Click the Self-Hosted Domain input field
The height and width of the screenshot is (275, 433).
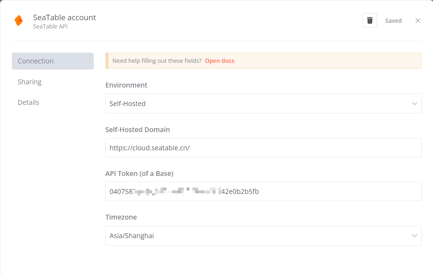pyautogui.click(x=263, y=148)
